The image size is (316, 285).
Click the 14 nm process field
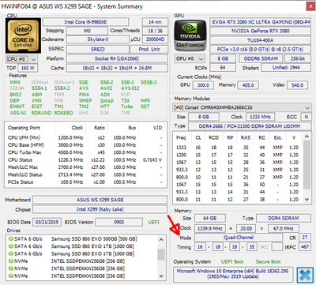coord(155,22)
